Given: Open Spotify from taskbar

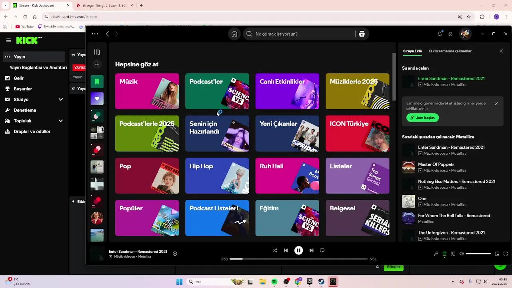Looking at the screenshot, I should click(274, 282).
